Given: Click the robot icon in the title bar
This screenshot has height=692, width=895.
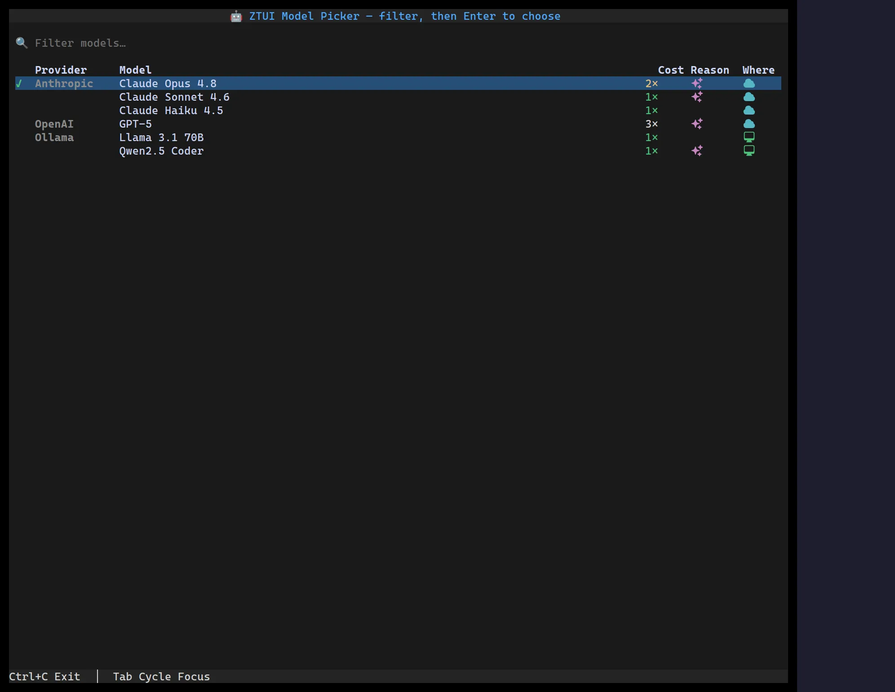Looking at the screenshot, I should (236, 17).
